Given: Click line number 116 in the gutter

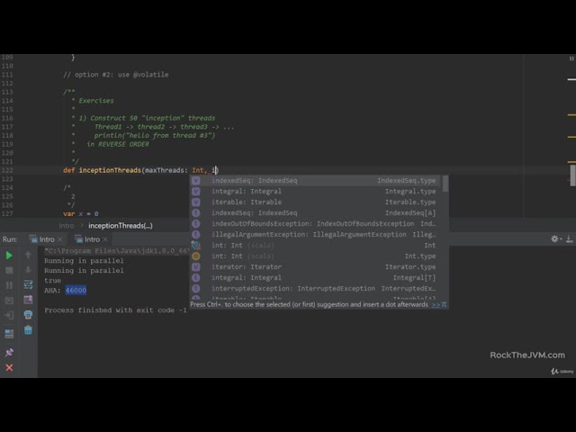Looking at the screenshot, I should [7, 118].
